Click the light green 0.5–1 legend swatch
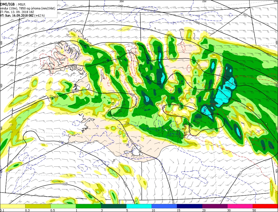 coord(63,206)
